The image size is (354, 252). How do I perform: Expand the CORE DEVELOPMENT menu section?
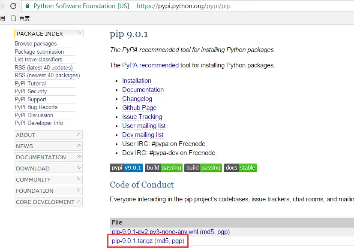(x=48, y=202)
